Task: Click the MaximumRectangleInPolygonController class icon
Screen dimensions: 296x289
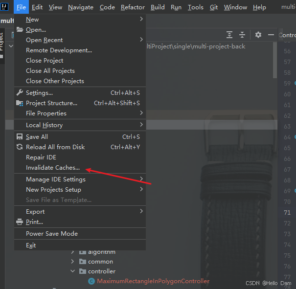Action: pyautogui.click(x=91, y=281)
